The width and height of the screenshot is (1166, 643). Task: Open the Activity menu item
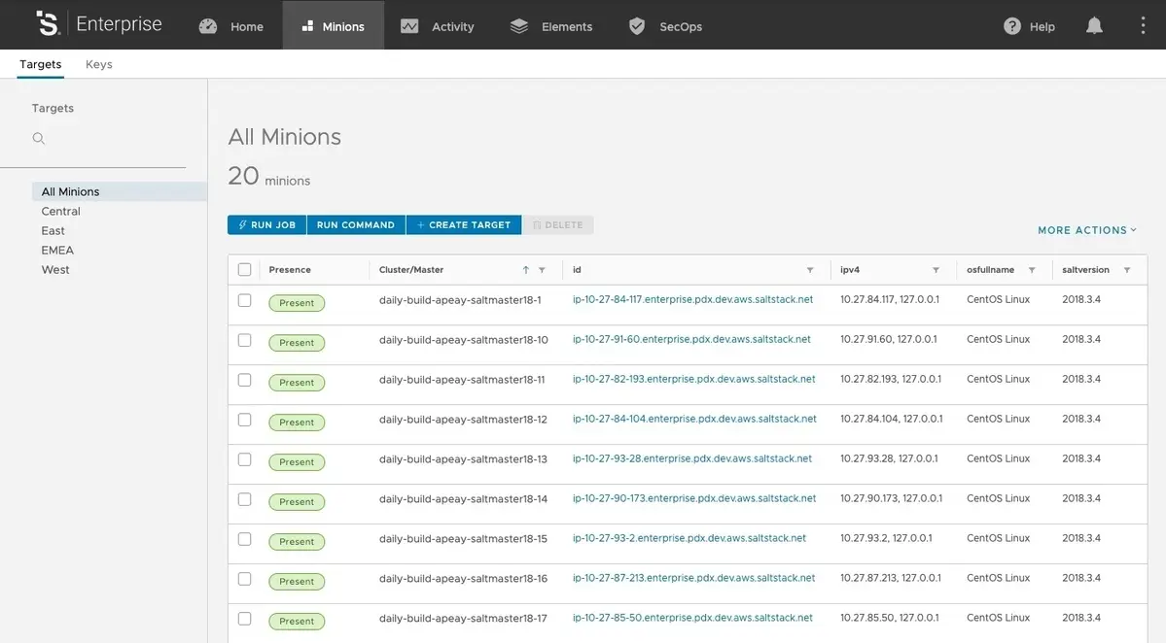pos(453,27)
